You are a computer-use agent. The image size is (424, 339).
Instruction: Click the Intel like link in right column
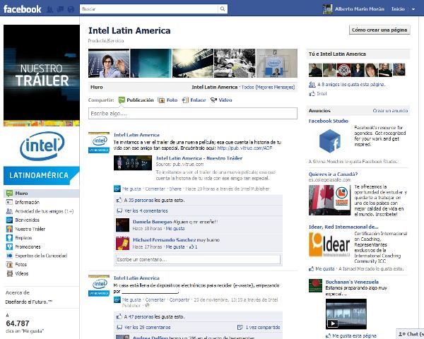click(322, 94)
